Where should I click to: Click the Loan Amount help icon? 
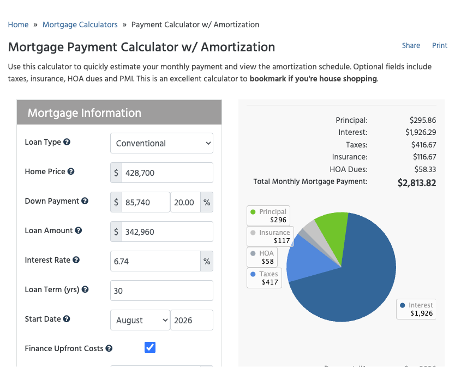[x=78, y=230]
